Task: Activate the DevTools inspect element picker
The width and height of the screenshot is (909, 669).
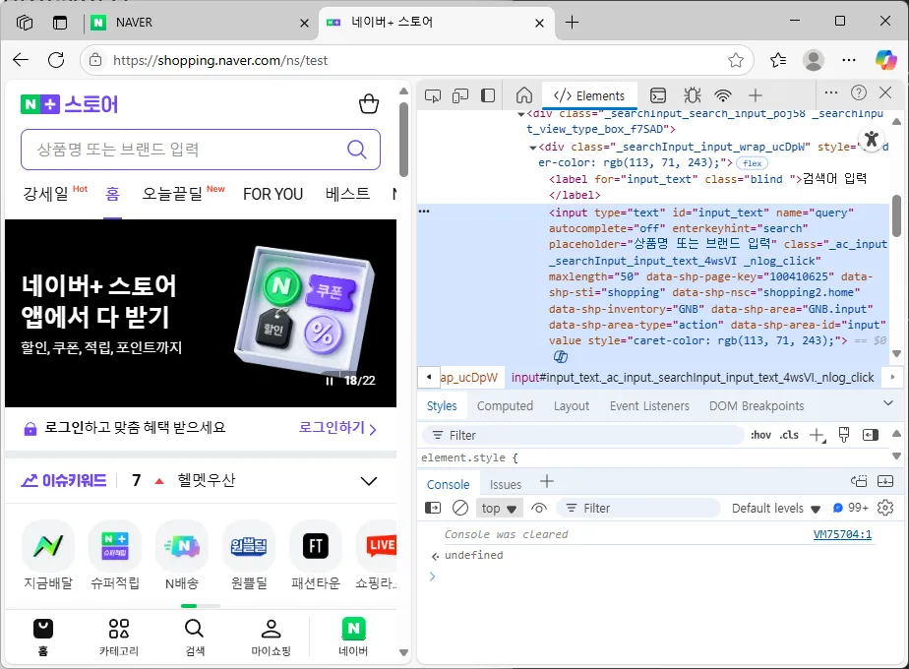Action: coord(433,95)
